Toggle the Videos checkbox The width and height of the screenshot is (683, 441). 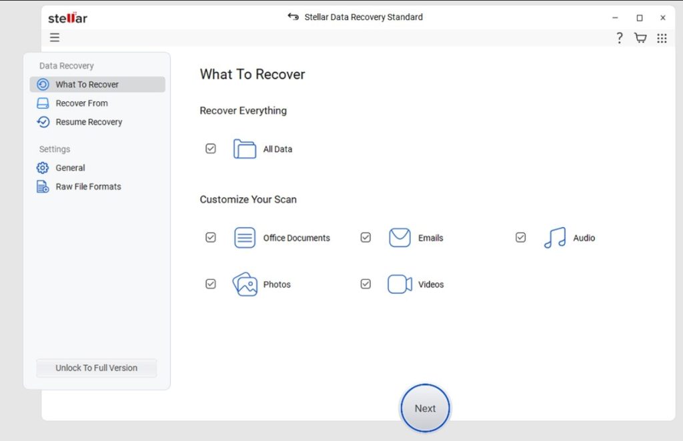click(x=366, y=284)
